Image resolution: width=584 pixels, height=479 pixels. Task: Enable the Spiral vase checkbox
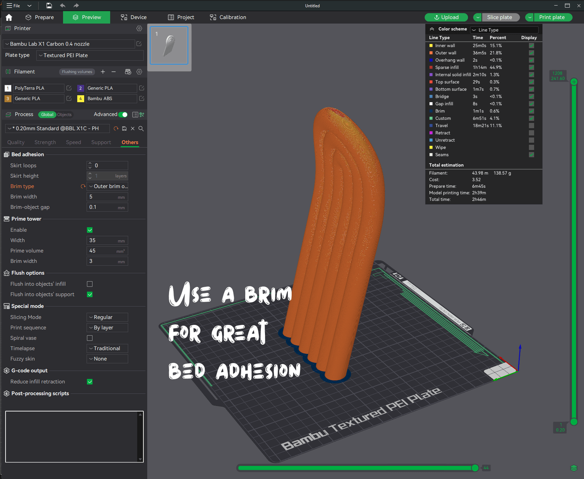coord(90,338)
